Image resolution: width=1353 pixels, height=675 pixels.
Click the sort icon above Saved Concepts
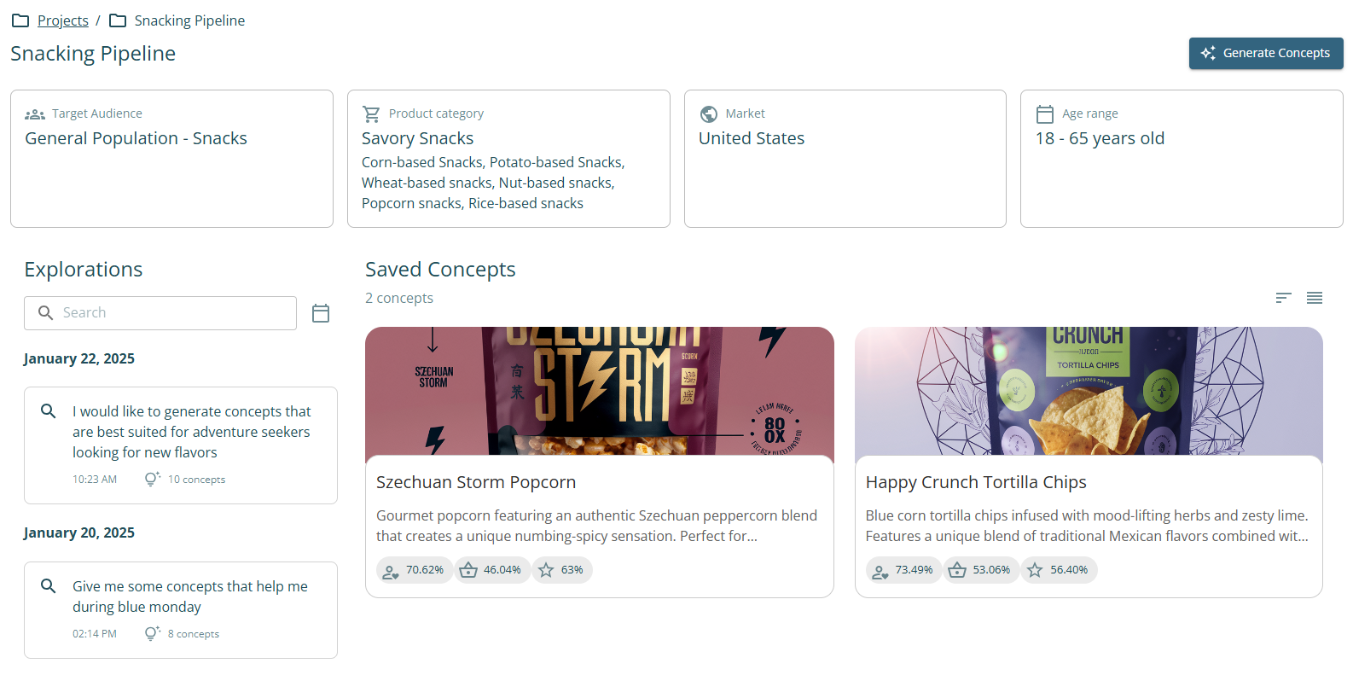pos(1283,298)
